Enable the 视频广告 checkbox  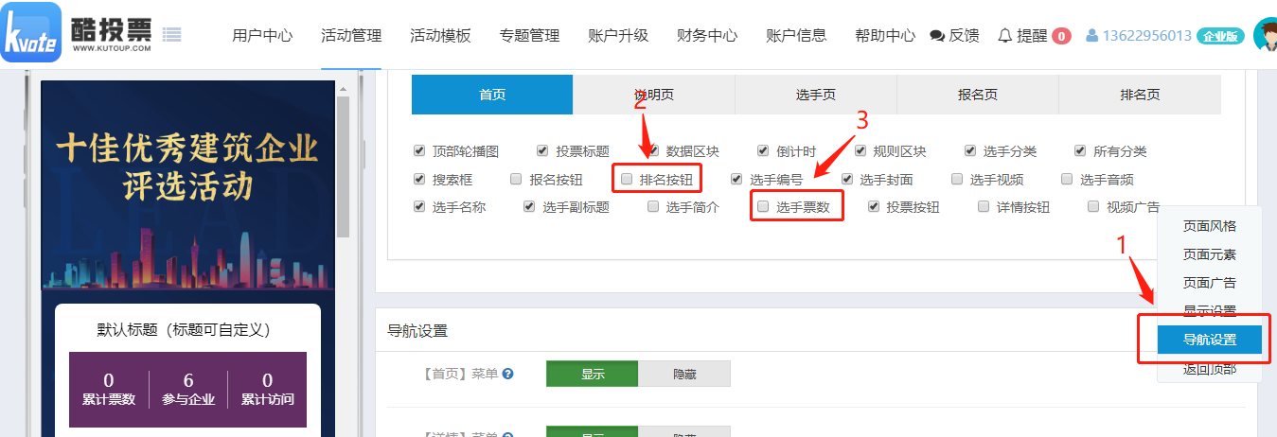pyautogui.click(x=1093, y=206)
